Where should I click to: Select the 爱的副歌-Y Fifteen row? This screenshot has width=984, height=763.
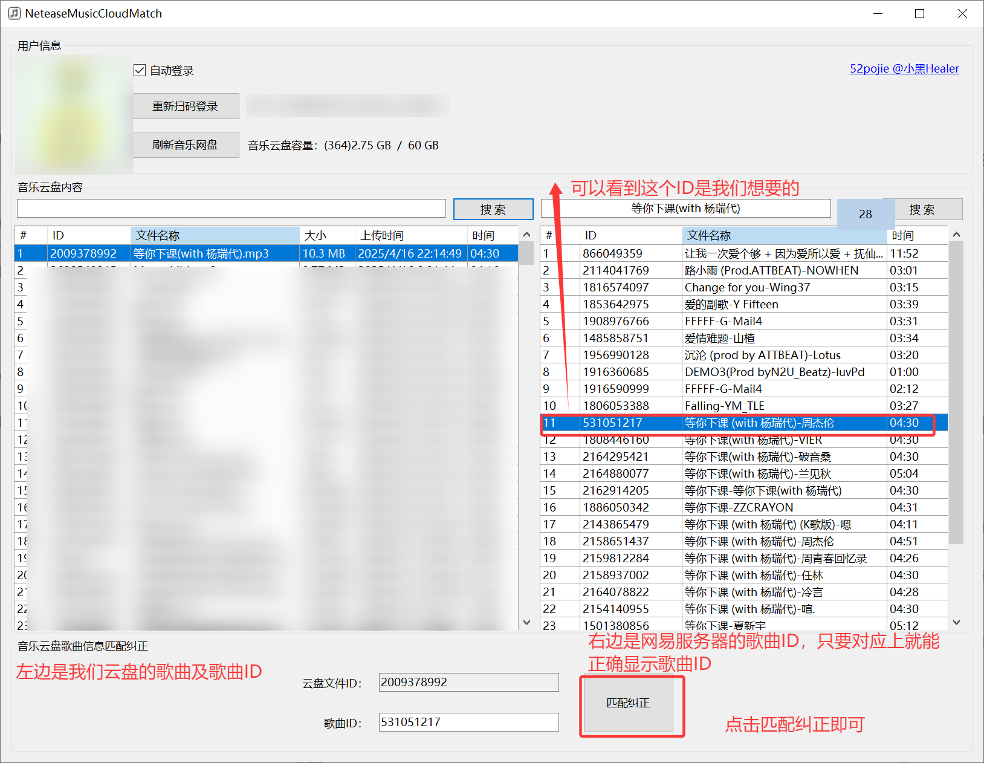(744, 304)
